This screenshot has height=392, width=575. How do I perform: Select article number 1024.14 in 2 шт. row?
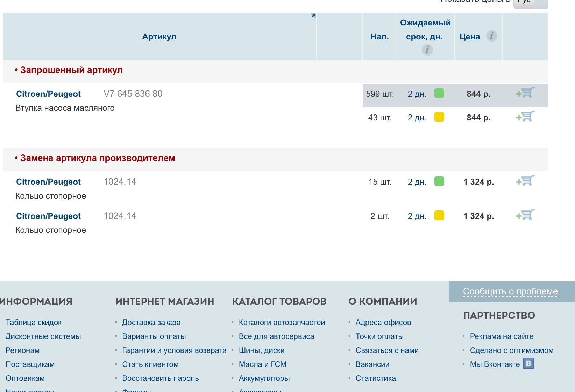pos(120,216)
